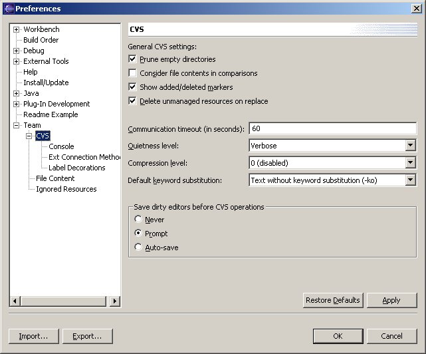Open the Quietness level dropdown
This screenshot has width=426, height=354.
(x=410, y=146)
